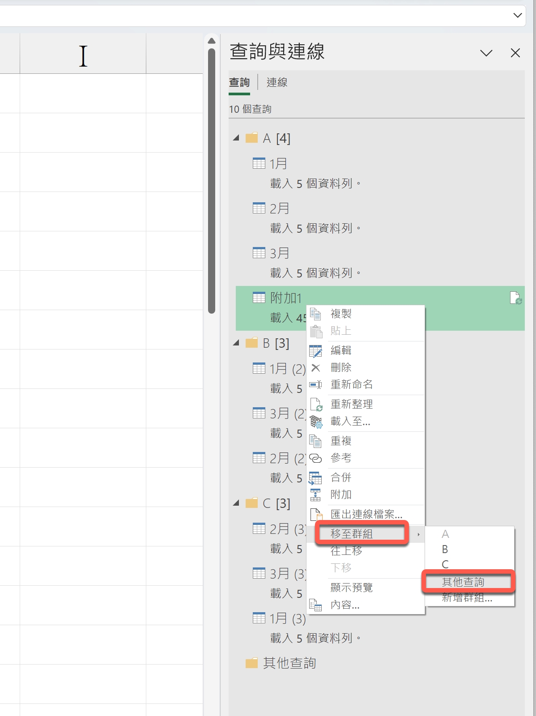Move query to group B in submenu
536x716 pixels.
(x=445, y=550)
